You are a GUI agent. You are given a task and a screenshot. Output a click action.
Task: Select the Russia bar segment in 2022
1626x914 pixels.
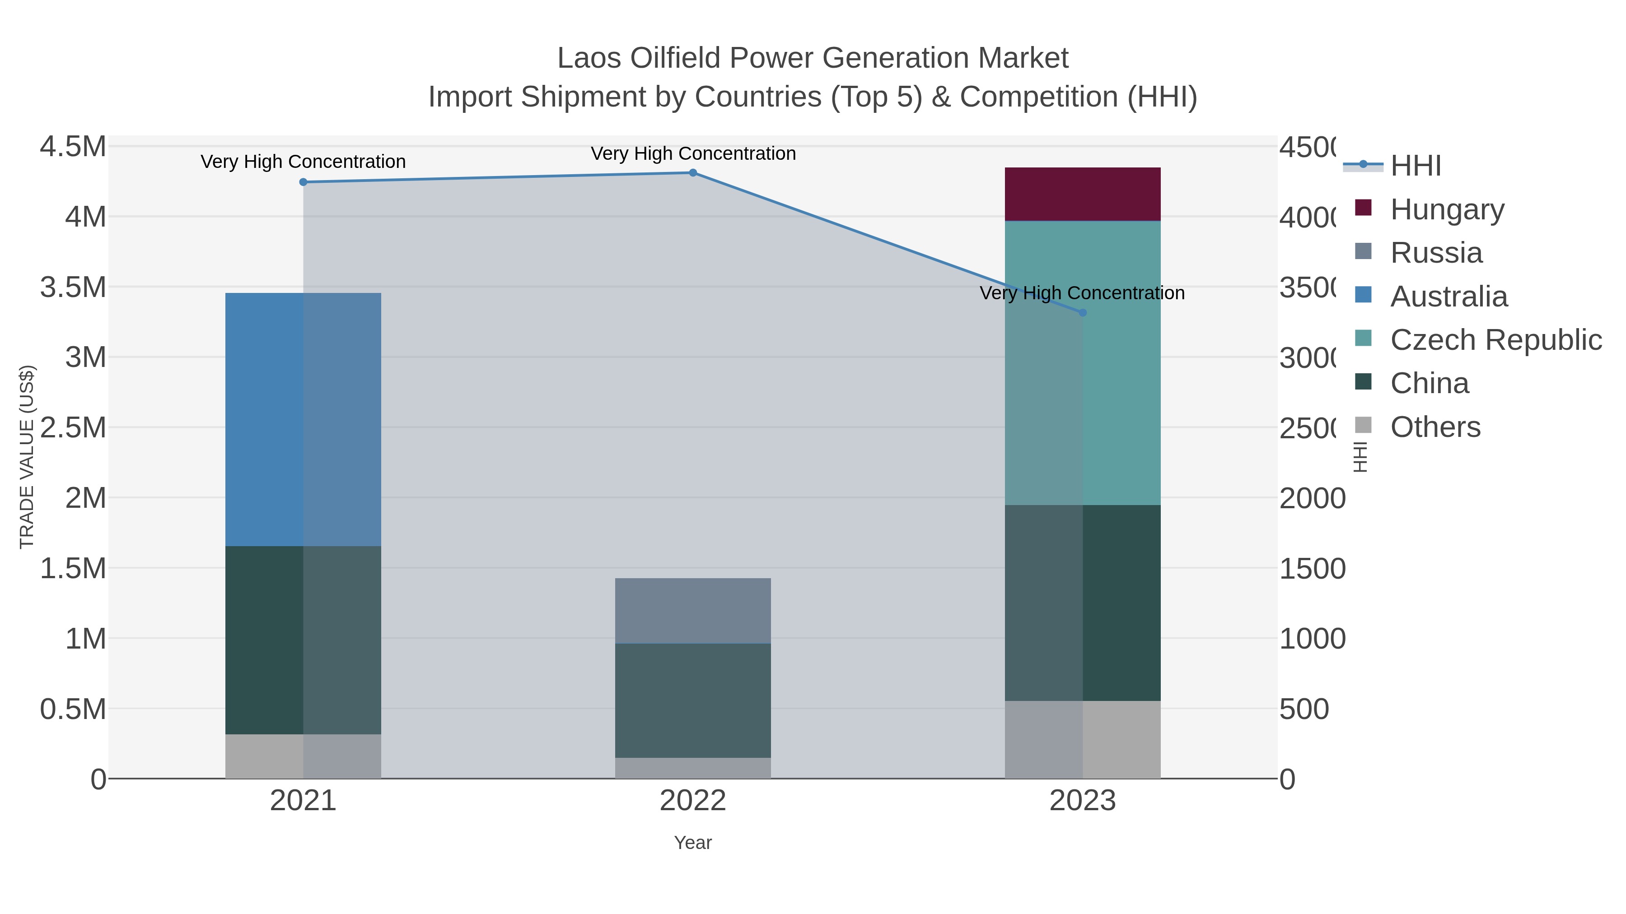693,611
